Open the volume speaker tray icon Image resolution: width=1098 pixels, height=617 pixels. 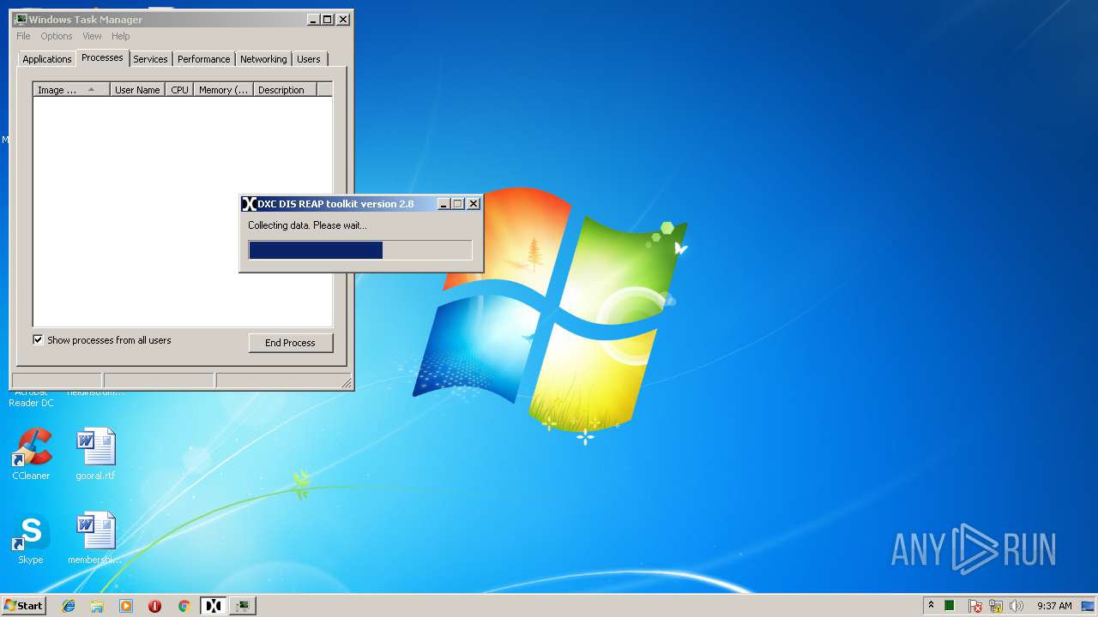[x=1017, y=606]
